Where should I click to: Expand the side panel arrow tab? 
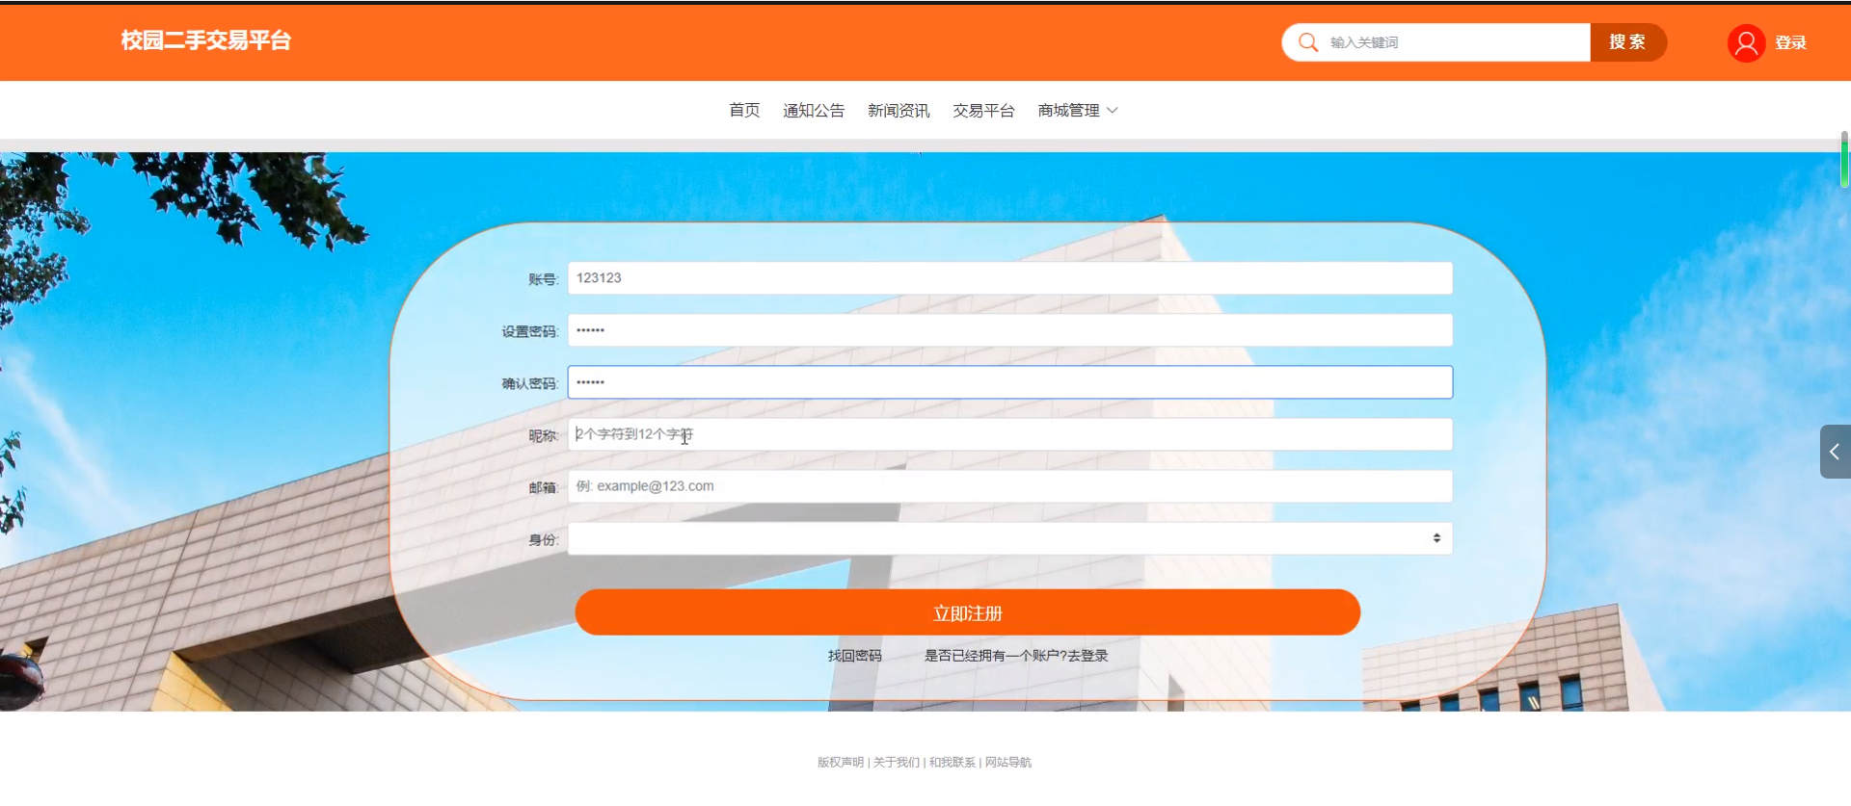point(1835,452)
